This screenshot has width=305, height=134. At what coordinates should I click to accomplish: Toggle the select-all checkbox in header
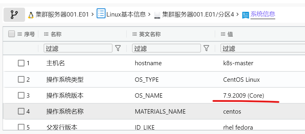pyautogui.click(x=11, y=34)
